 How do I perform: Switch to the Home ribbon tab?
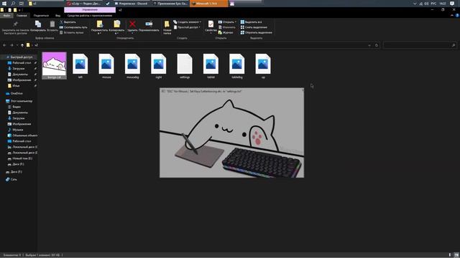[x=22, y=16]
